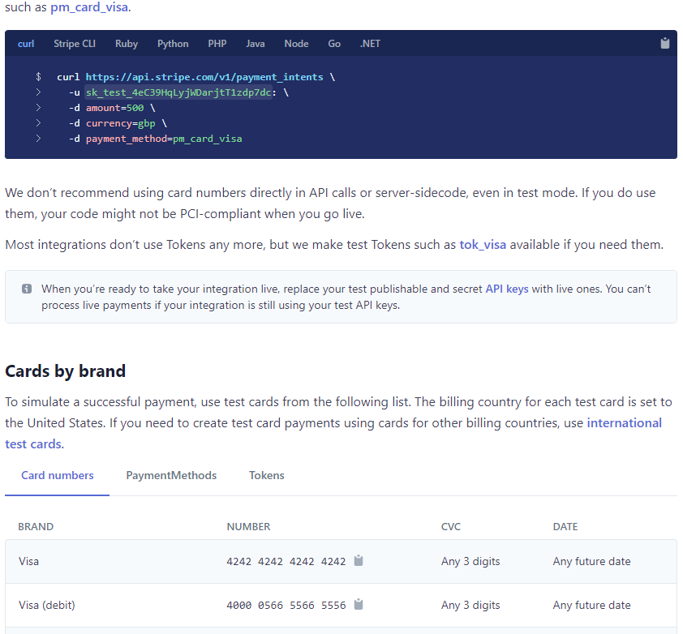Copy the Visa (debit) card number
The width and height of the screenshot is (683, 634).
pyautogui.click(x=359, y=604)
